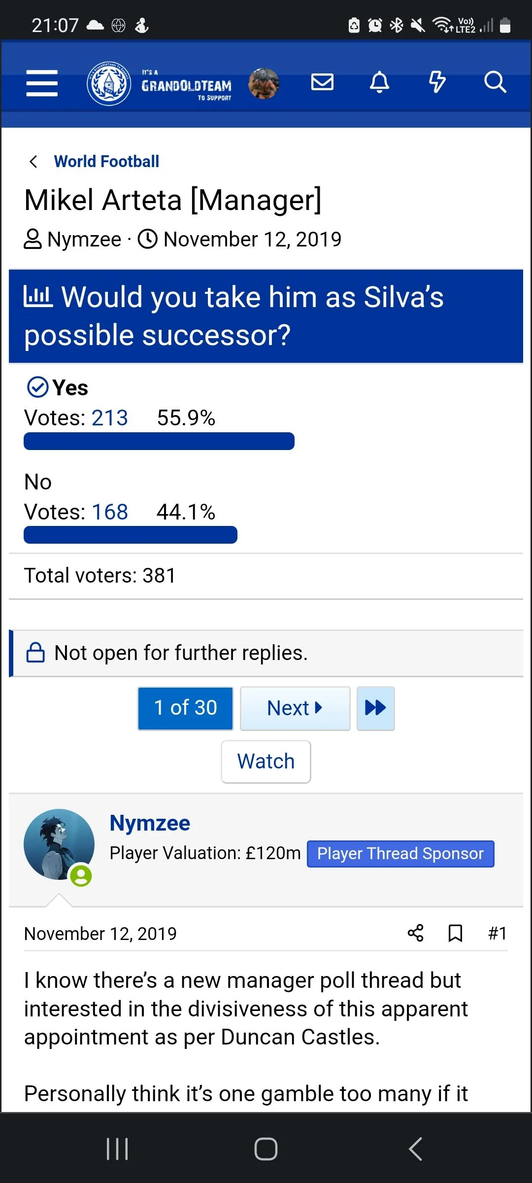532x1183 pixels.
Task: Bookmark the first post
Action: pyautogui.click(x=455, y=933)
